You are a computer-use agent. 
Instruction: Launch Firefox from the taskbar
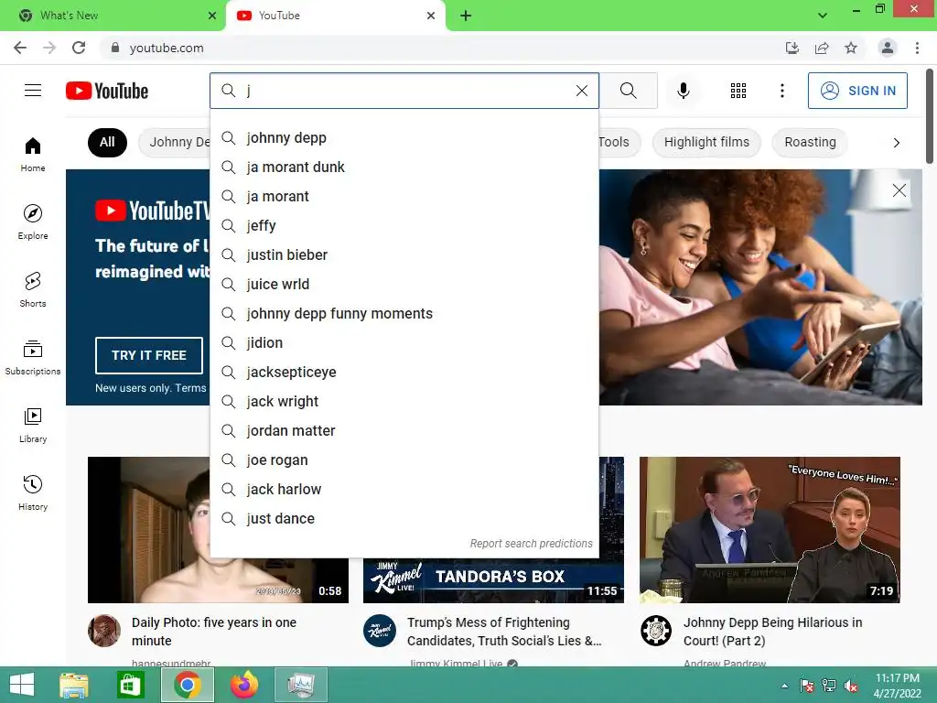[243, 685]
